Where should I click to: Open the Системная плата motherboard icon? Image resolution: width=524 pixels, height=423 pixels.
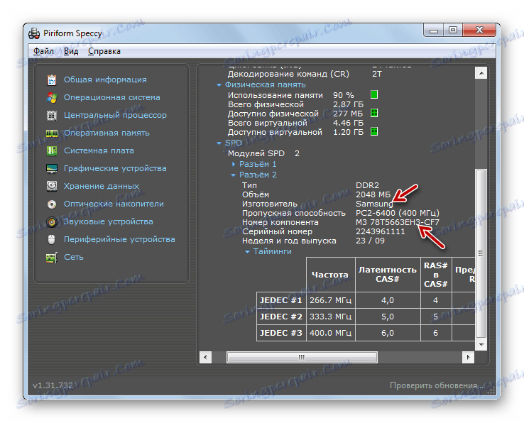[52, 150]
